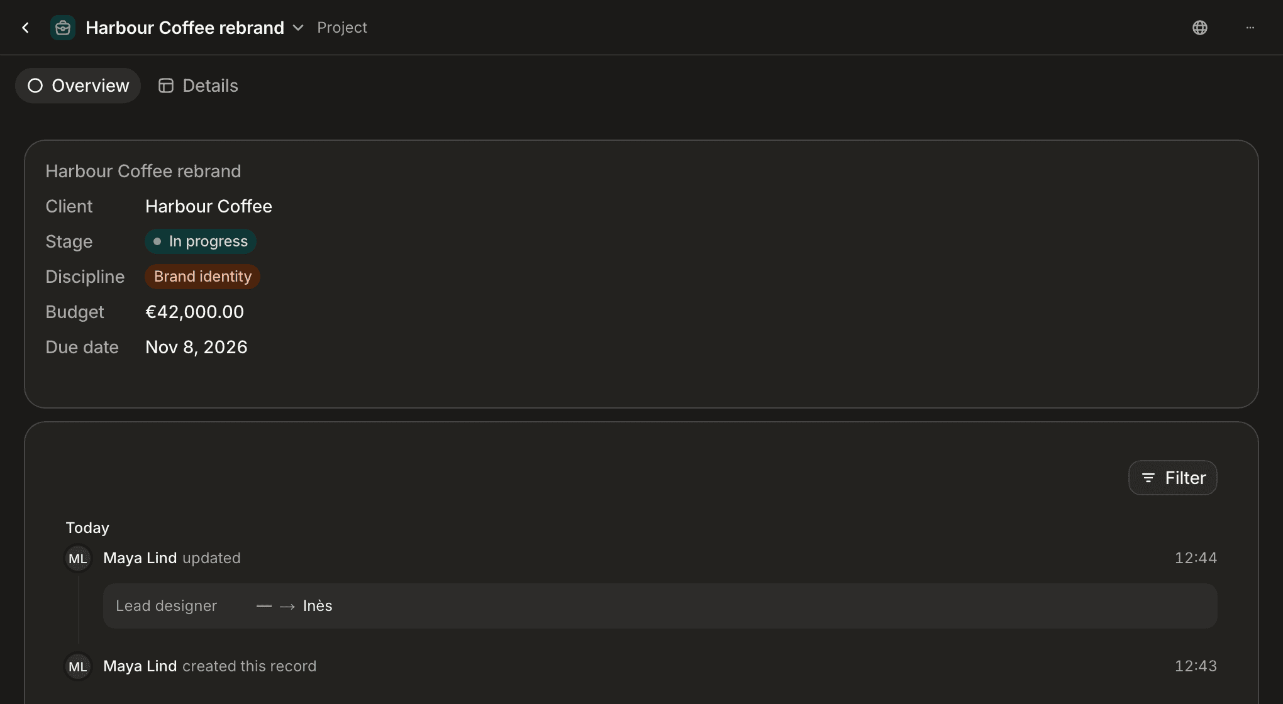Expand the Harbour Coffee rebrand title dropdown

click(x=299, y=28)
